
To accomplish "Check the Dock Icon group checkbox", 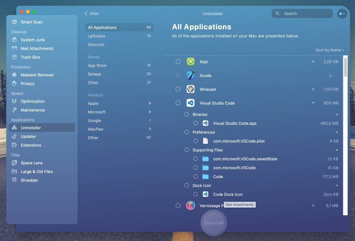I will pos(187,185).
